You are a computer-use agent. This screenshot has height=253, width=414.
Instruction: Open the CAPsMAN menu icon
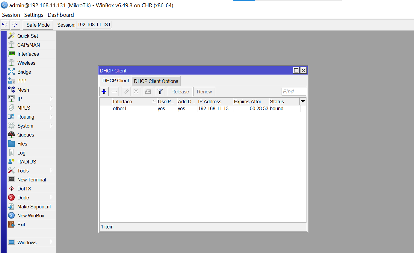pos(11,45)
